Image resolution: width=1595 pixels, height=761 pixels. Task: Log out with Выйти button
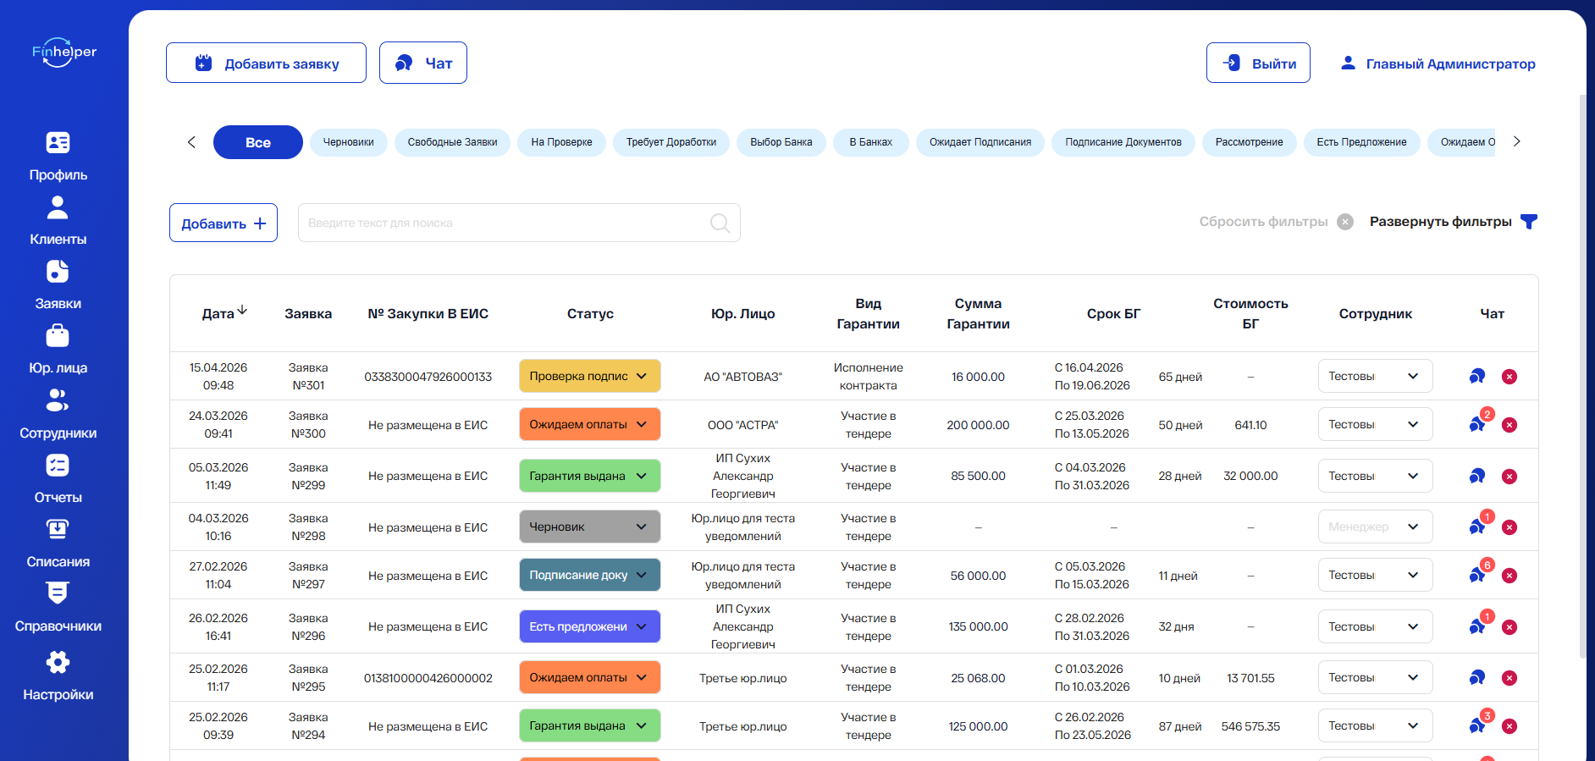tap(1258, 63)
